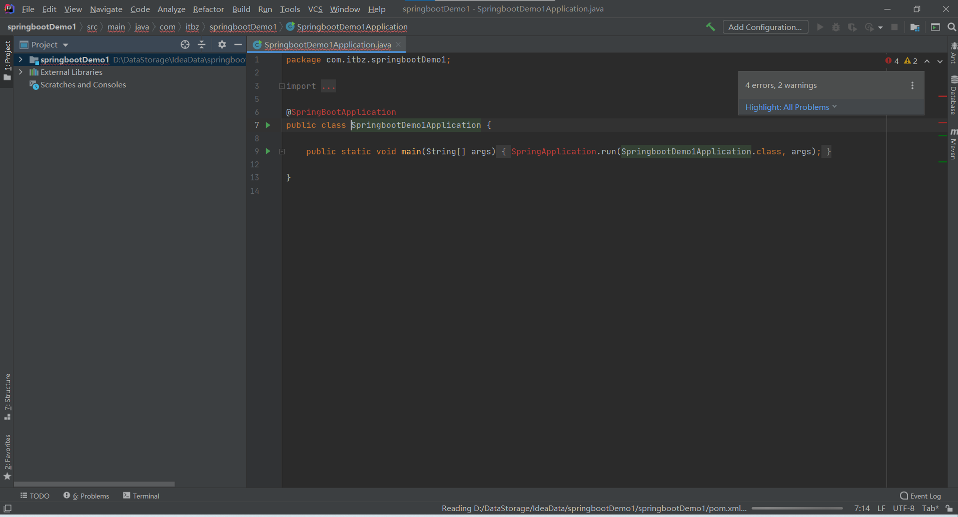Click the itbz breadcrumb

(x=192, y=27)
